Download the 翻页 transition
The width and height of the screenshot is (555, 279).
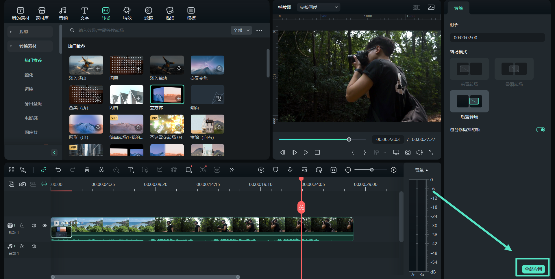pyautogui.click(x=219, y=98)
